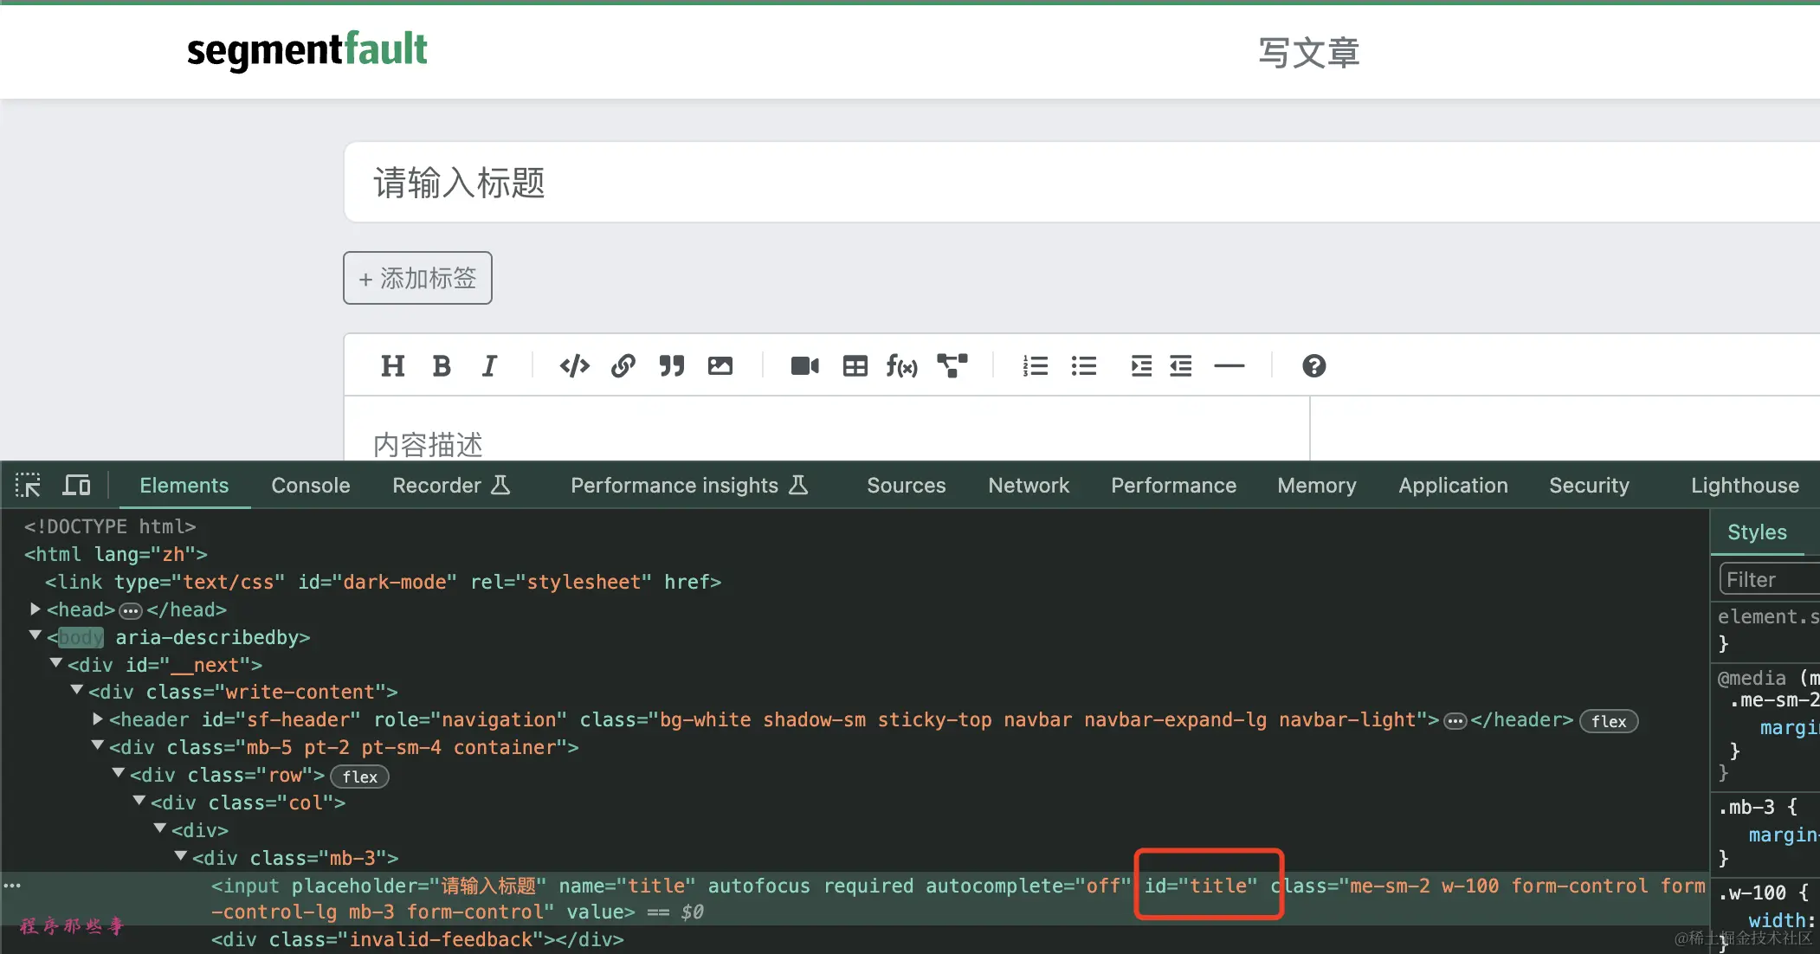Click the 添加标签 add tag button
This screenshot has width=1820, height=954.
coord(417,278)
